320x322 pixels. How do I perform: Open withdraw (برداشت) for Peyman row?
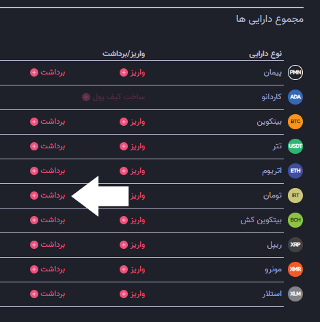click(48, 72)
